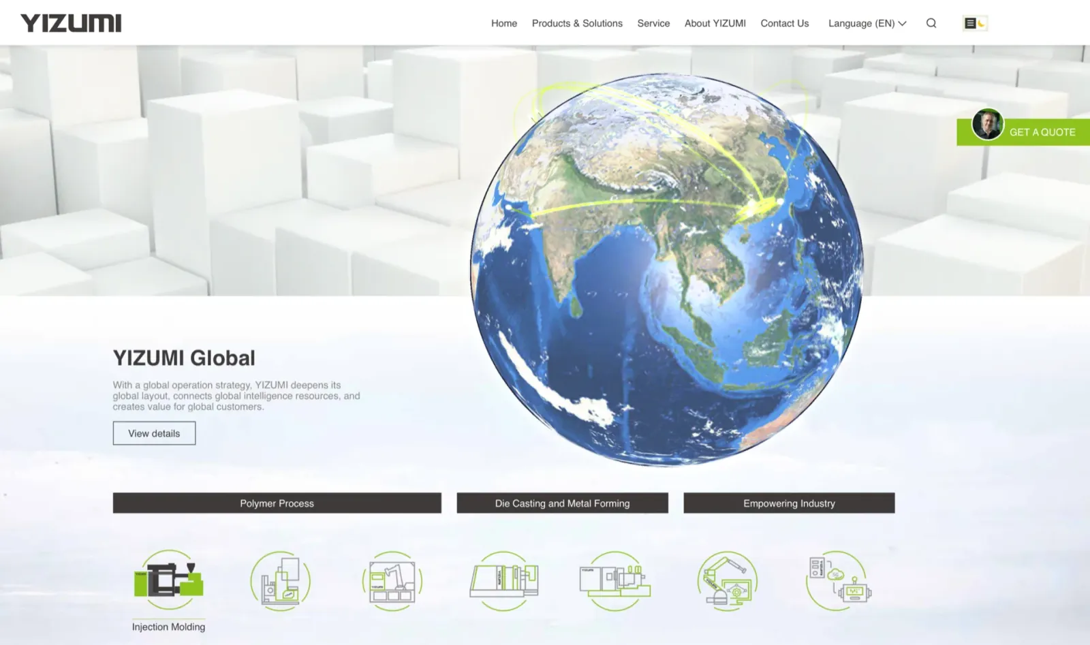Viewport: 1090px width, 645px height.
Task: Toggle the dark mode moon switch
Action: [x=975, y=23]
